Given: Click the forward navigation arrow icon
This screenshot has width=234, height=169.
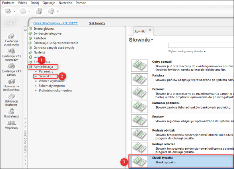Looking at the screenshot, I should [x=23, y=11].
